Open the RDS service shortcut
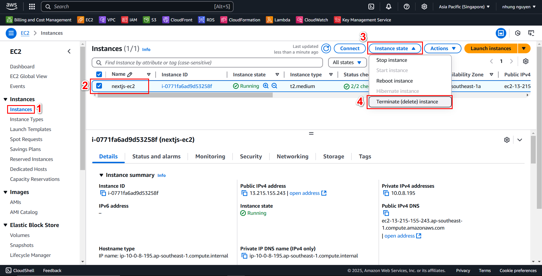This screenshot has height=276, width=542. (x=206, y=20)
